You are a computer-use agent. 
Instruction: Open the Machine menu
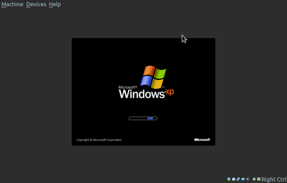tap(12, 4)
